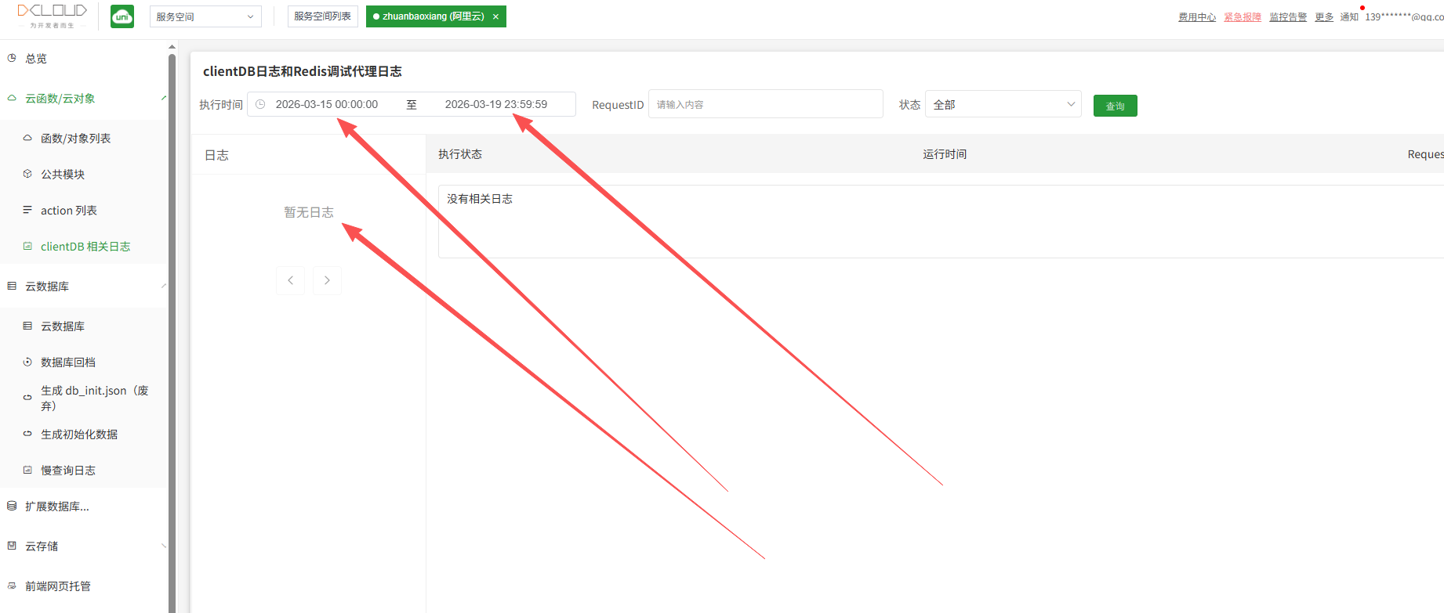1444x613 pixels.
Task: Open 数据库回档 in the sidebar
Action: coord(68,362)
